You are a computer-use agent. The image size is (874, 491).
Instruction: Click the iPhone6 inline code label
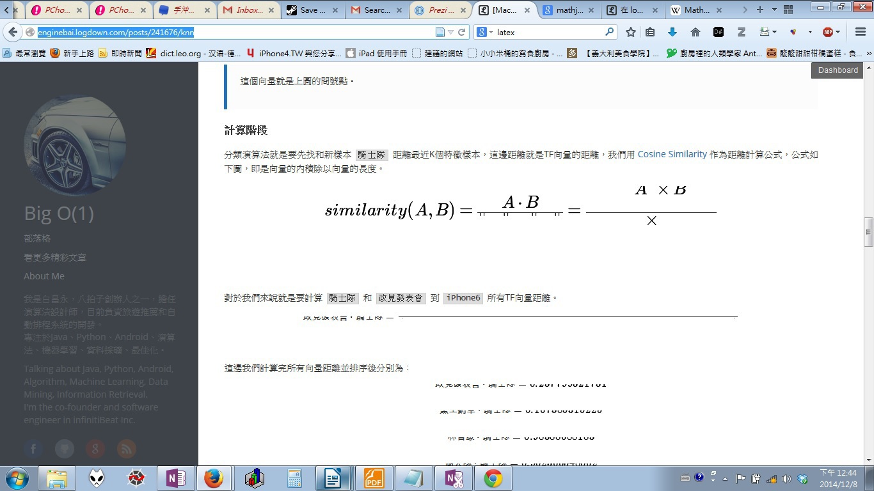pos(463,298)
